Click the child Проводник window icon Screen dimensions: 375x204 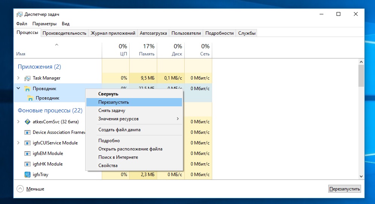pos(30,98)
